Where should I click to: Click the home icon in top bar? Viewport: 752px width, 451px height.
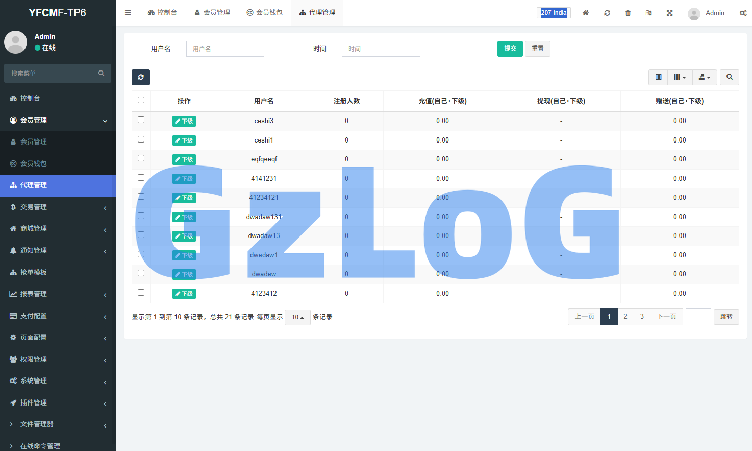pyautogui.click(x=586, y=13)
